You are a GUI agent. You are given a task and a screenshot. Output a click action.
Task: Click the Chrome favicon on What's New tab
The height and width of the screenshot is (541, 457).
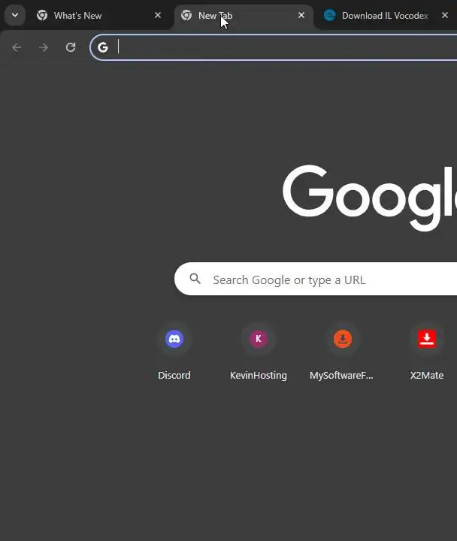tap(42, 15)
